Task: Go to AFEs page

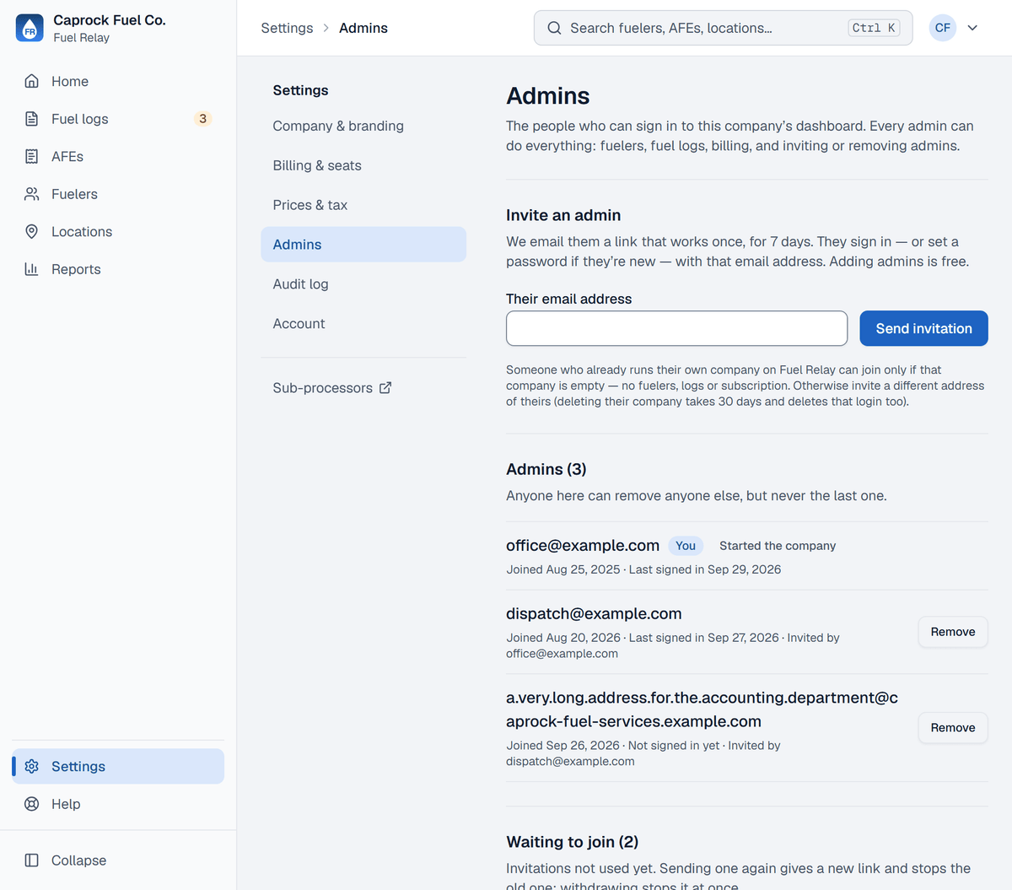Action: click(118, 156)
